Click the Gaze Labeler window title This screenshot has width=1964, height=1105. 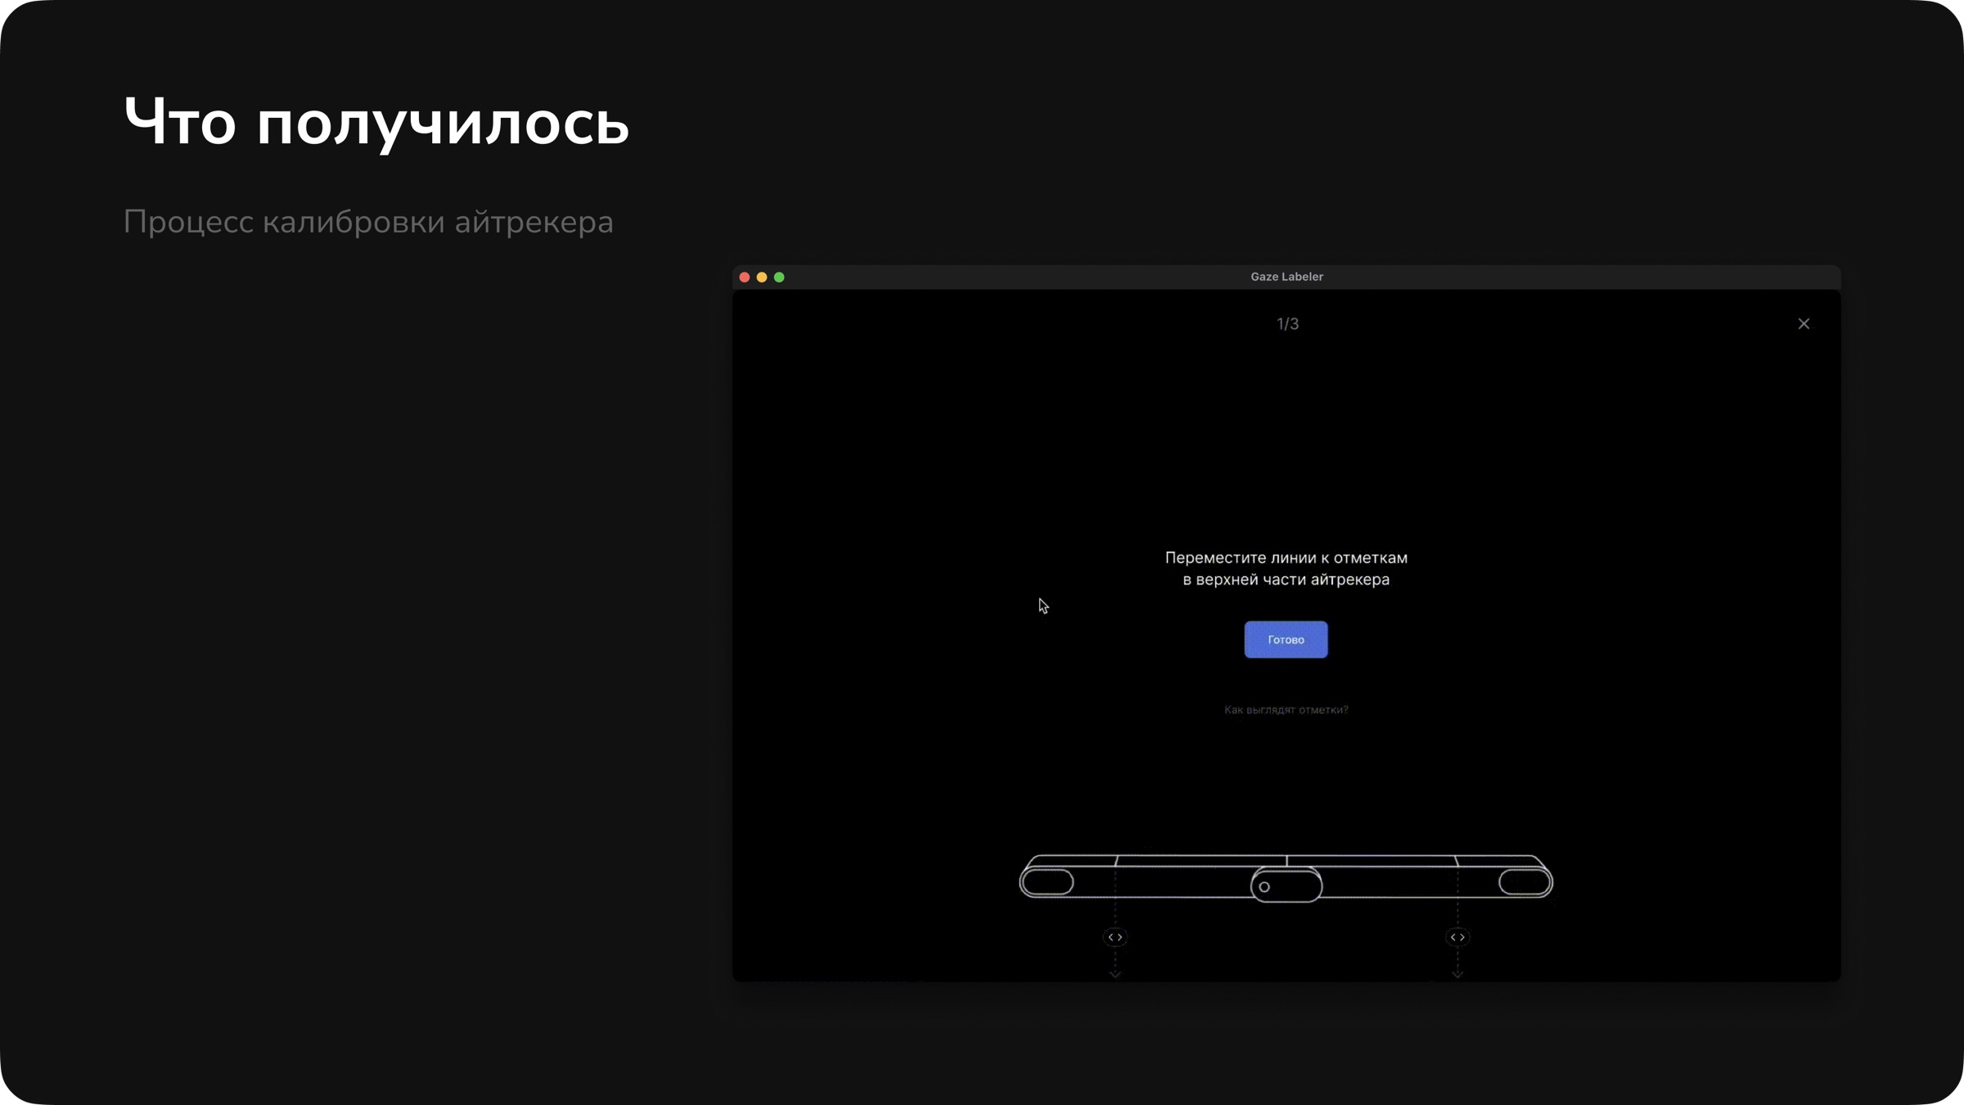tap(1286, 277)
